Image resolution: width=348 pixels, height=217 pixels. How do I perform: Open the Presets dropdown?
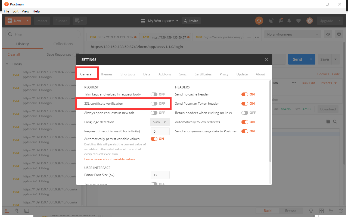[329, 83]
